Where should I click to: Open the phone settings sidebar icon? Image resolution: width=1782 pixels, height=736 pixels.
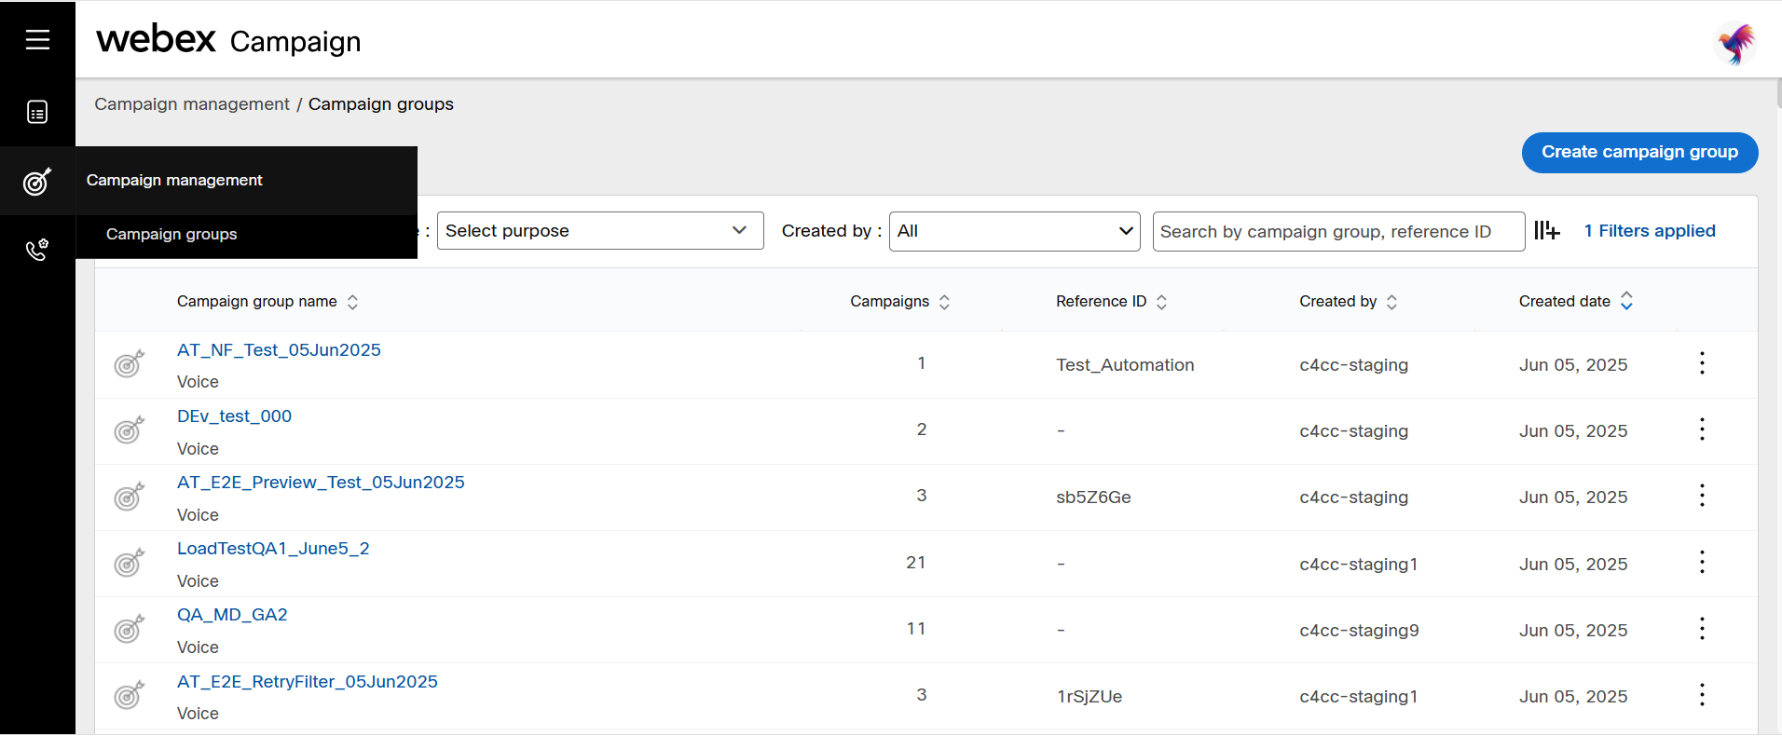coord(37,250)
